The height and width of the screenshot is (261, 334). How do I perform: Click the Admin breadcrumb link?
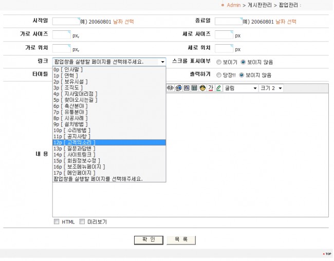pos(233,5)
